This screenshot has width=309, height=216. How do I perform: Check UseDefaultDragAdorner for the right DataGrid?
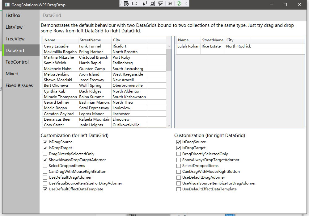click(x=179, y=177)
